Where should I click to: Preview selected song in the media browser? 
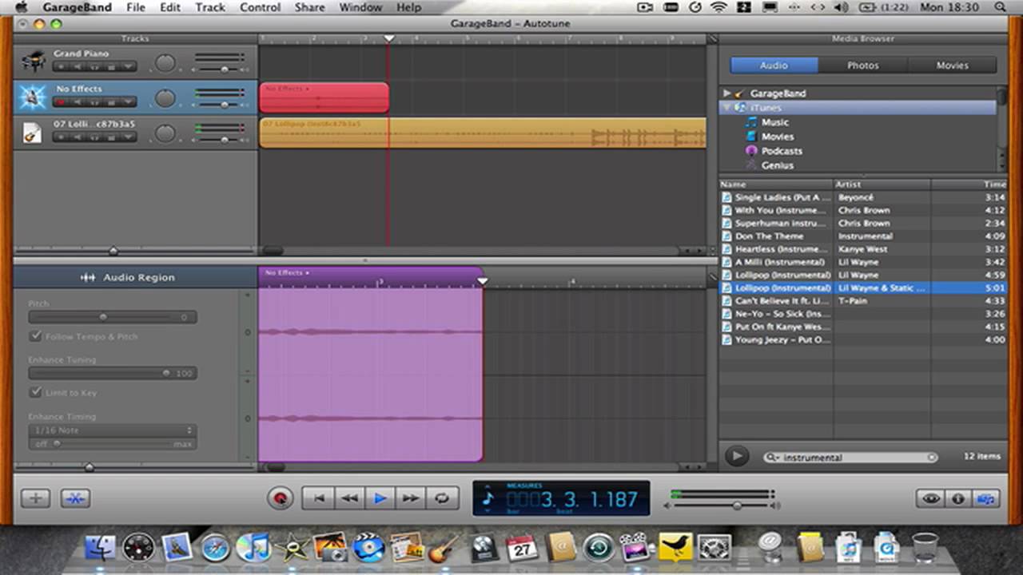coord(736,456)
